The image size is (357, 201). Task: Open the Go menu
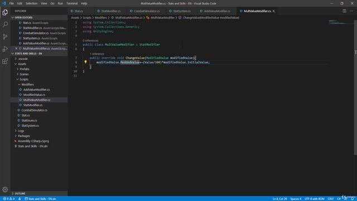pos(52,3)
